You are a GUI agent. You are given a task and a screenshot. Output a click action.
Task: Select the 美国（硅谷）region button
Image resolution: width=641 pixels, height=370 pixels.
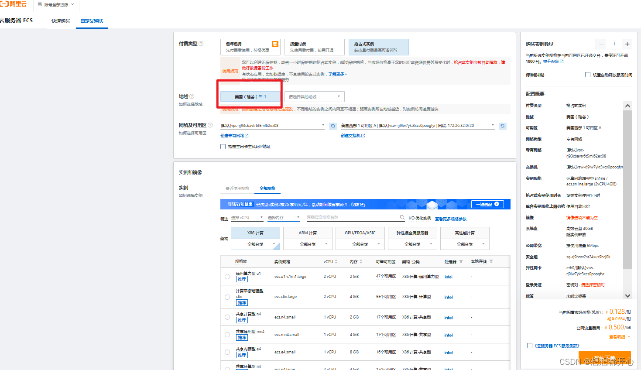point(250,97)
